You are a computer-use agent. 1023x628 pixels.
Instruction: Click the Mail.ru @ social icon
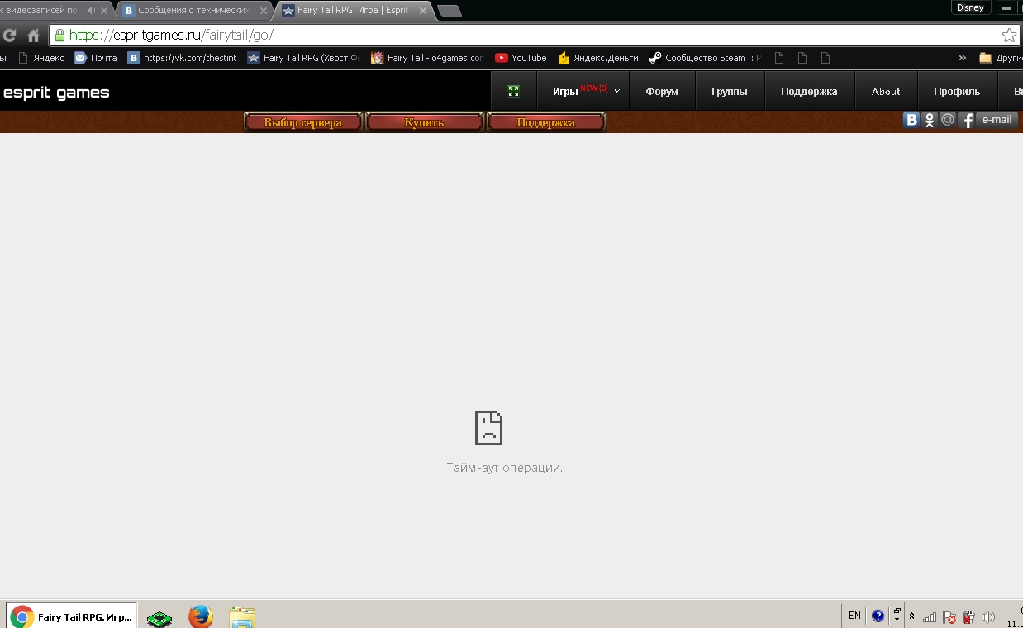[x=948, y=120]
